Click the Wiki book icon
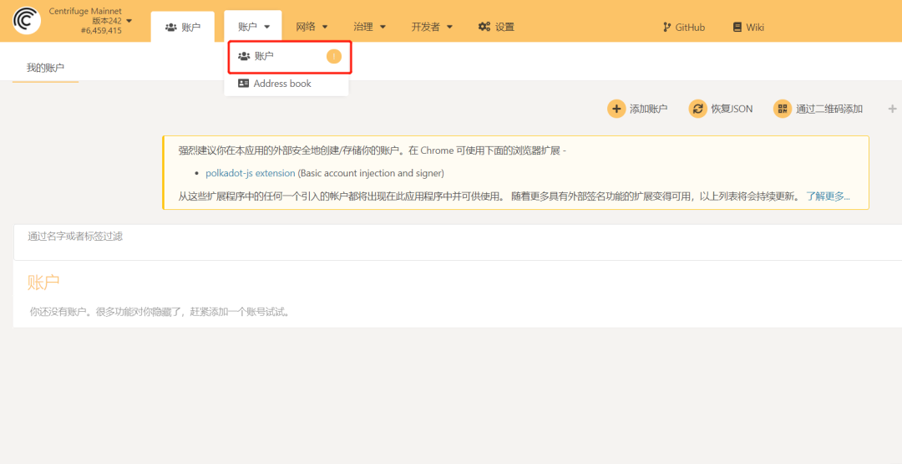 (737, 27)
